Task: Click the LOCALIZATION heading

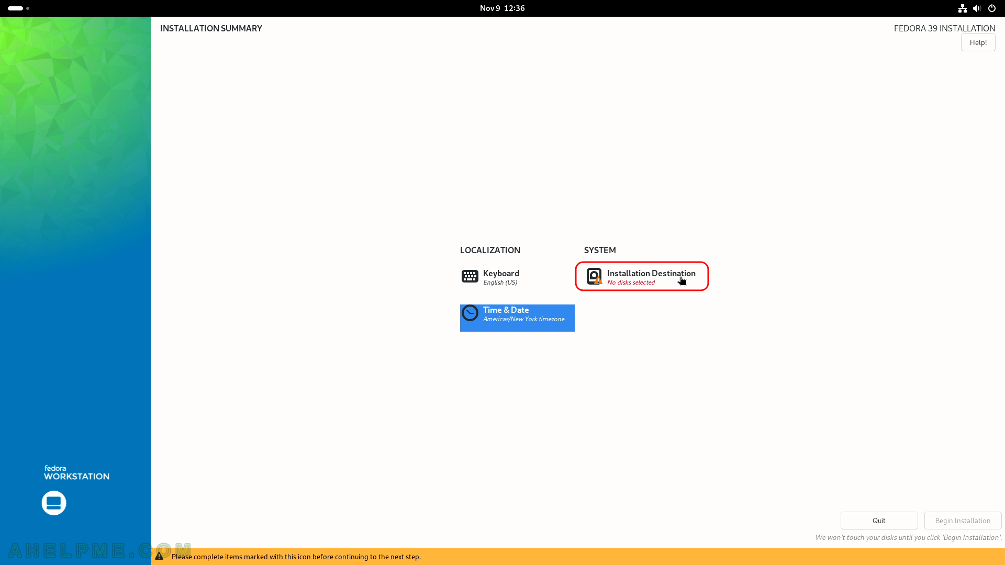Action: coord(490,250)
